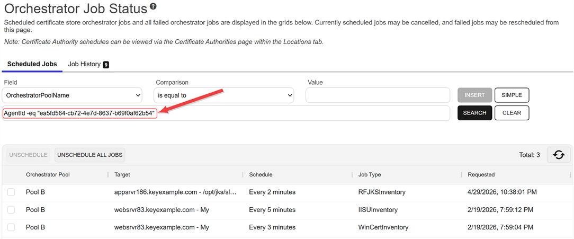The image size is (574, 239).
Task: Click the INSERT button
Action: (x=474, y=95)
